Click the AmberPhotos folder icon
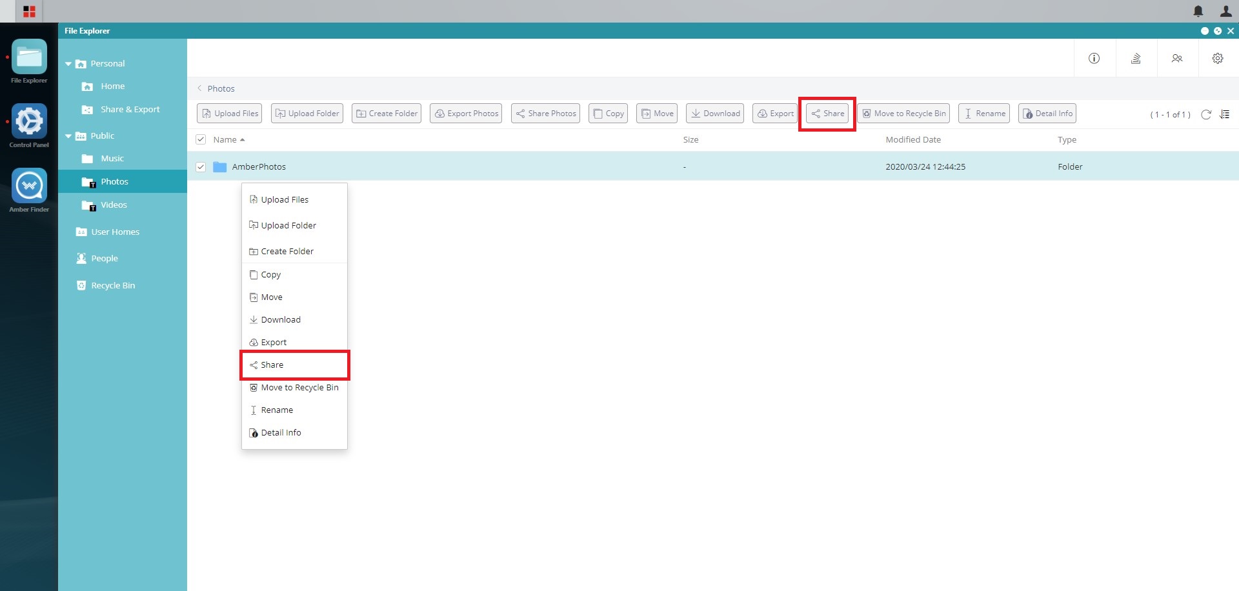Image resolution: width=1239 pixels, height=591 pixels. (x=219, y=166)
